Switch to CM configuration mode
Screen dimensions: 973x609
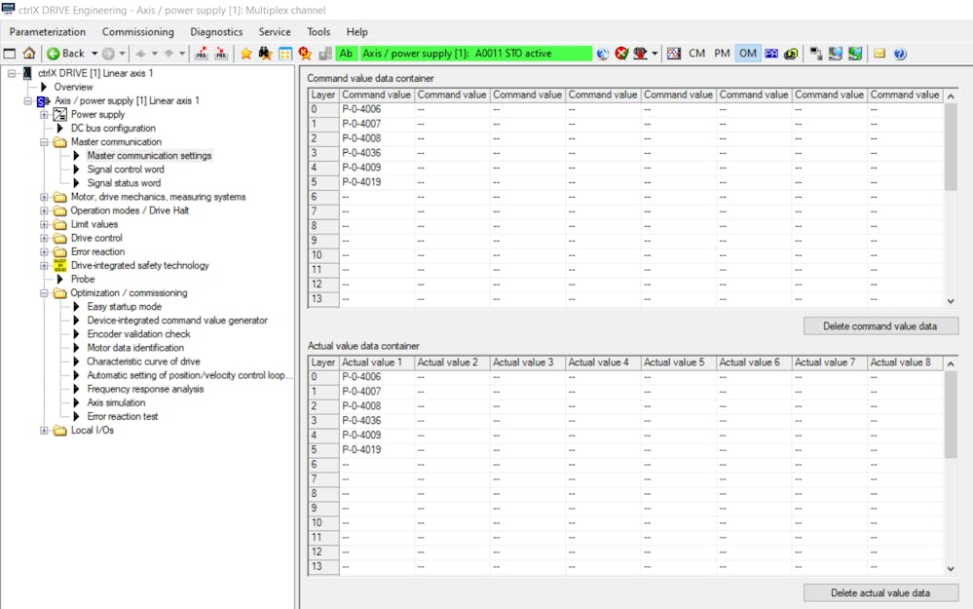[x=696, y=54]
